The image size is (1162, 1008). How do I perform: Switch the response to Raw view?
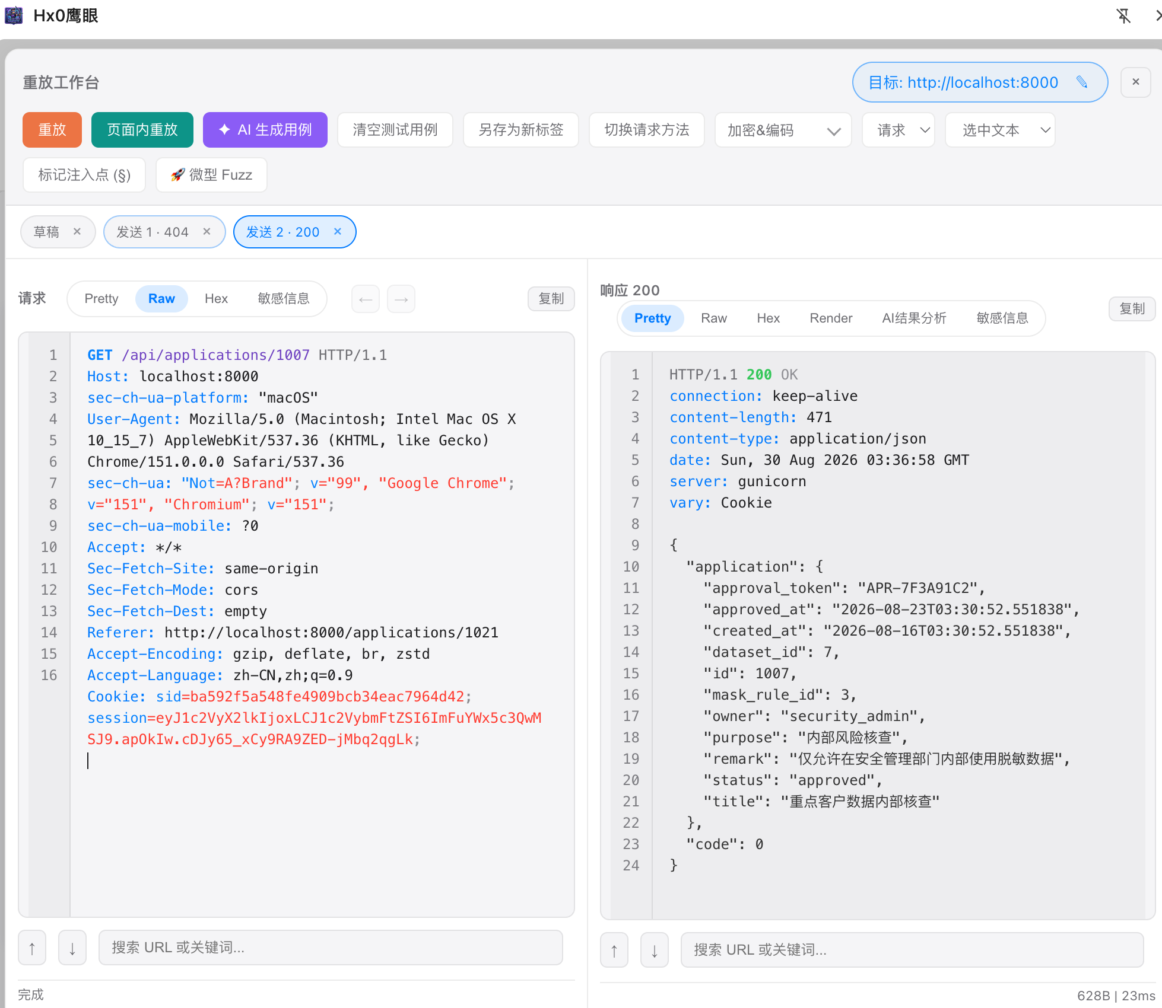point(713,318)
